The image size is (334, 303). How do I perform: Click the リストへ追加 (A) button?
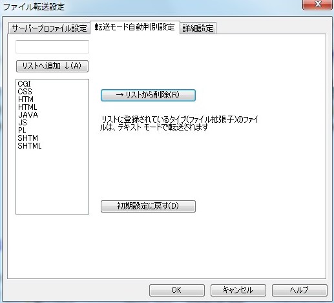coord(52,66)
